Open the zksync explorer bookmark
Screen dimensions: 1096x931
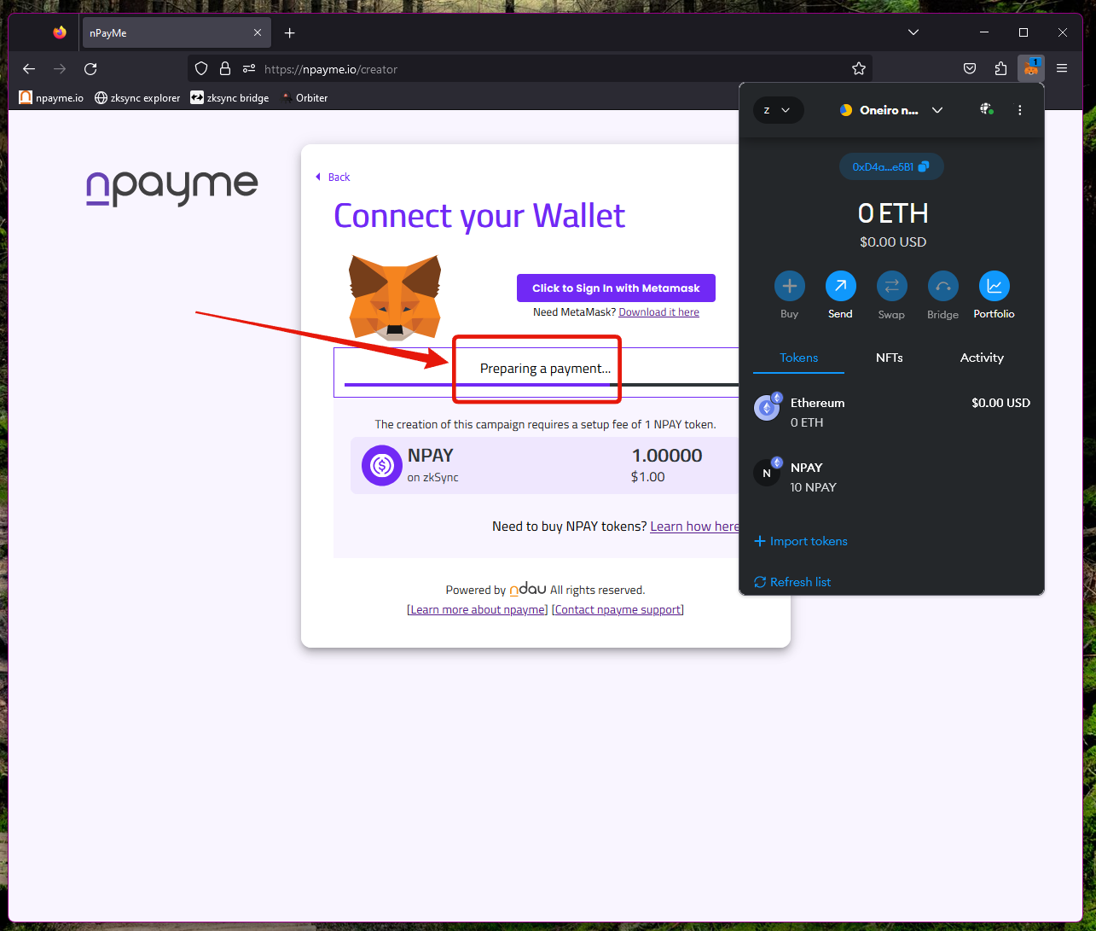pos(137,98)
